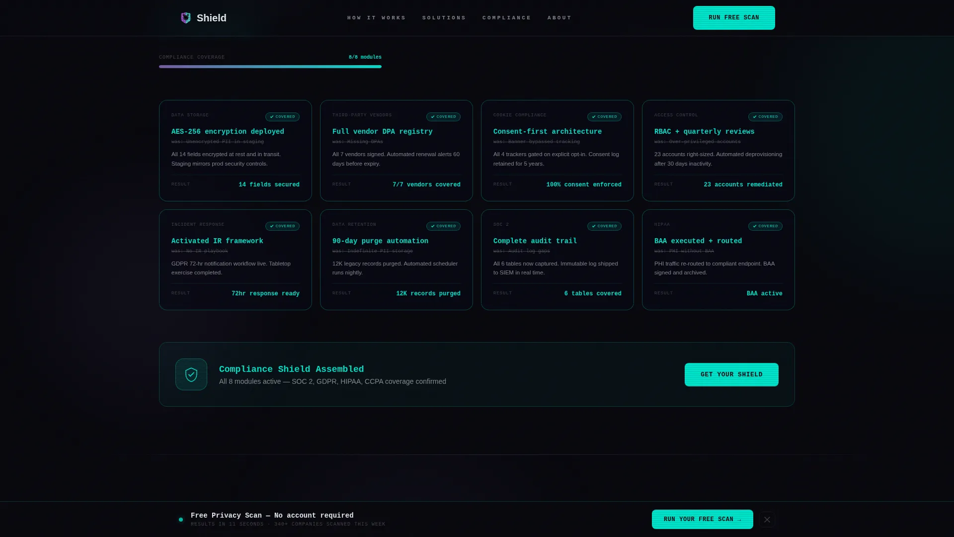Click the Covered badge on SOC 2 card

pos(604,226)
